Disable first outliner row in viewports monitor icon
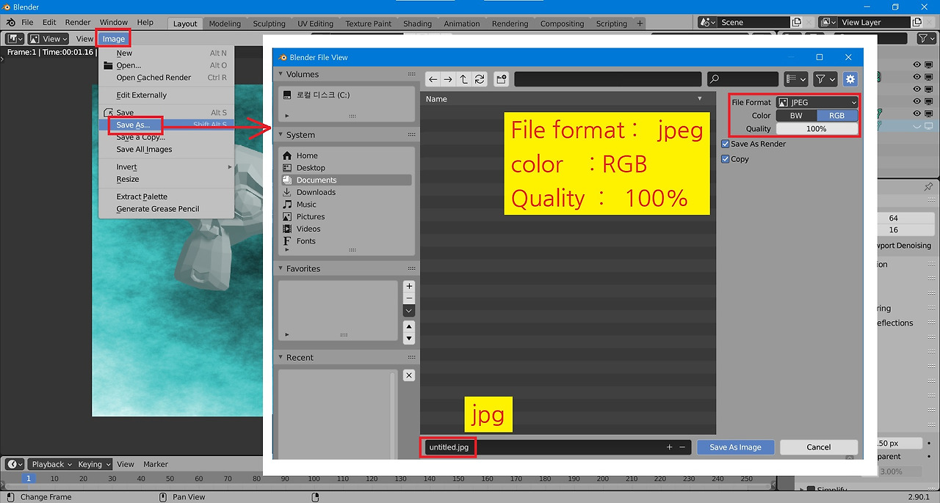Image resolution: width=940 pixels, height=503 pixels. click(928, 65)
